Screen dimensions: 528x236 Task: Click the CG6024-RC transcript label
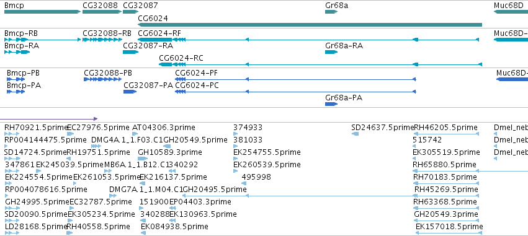pos(181,58)
